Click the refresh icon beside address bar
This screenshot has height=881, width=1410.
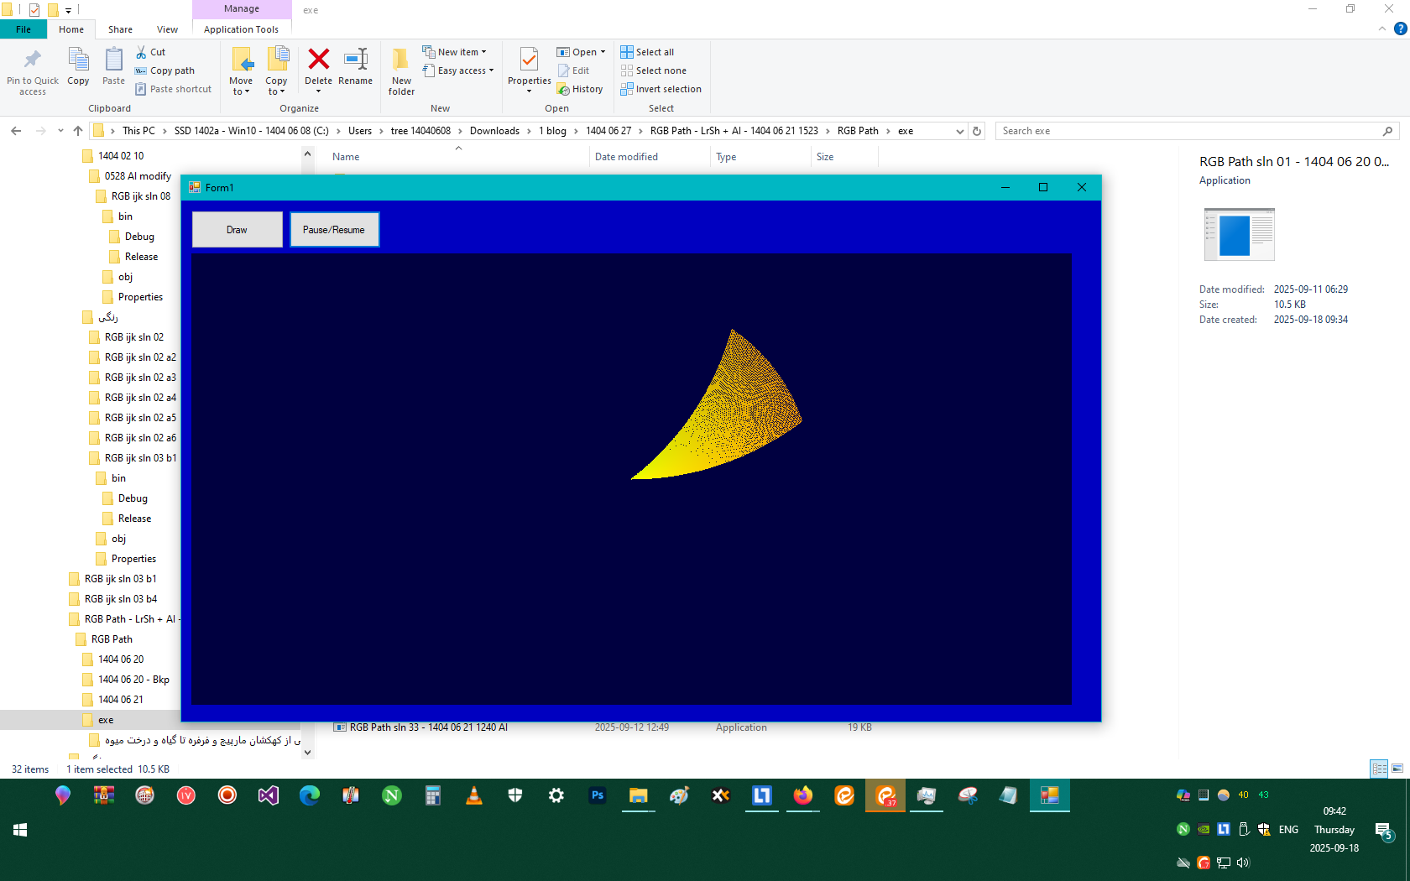(x=976, y=131)
